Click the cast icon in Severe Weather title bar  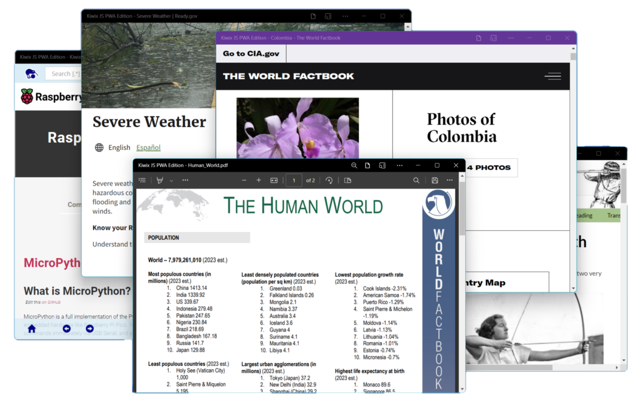coord(328,16)
